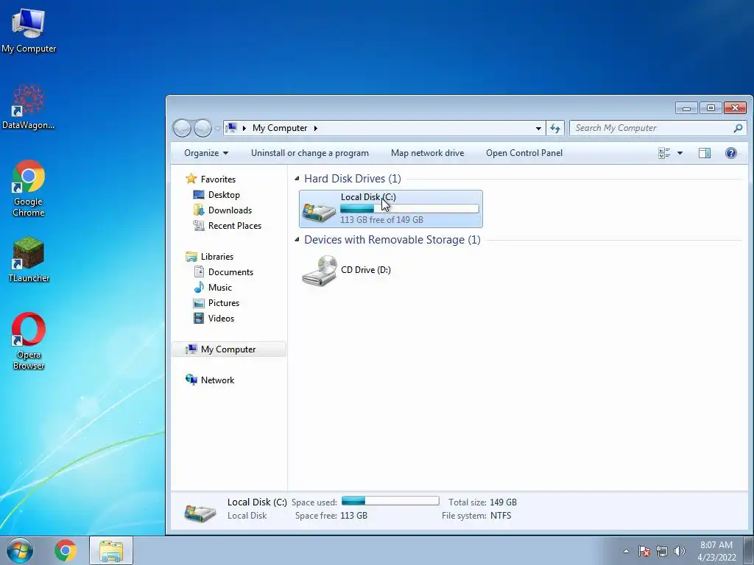Open the recent pages dropdown next to Forward
Screen dimensions: 754x565
tap(217, 128)
